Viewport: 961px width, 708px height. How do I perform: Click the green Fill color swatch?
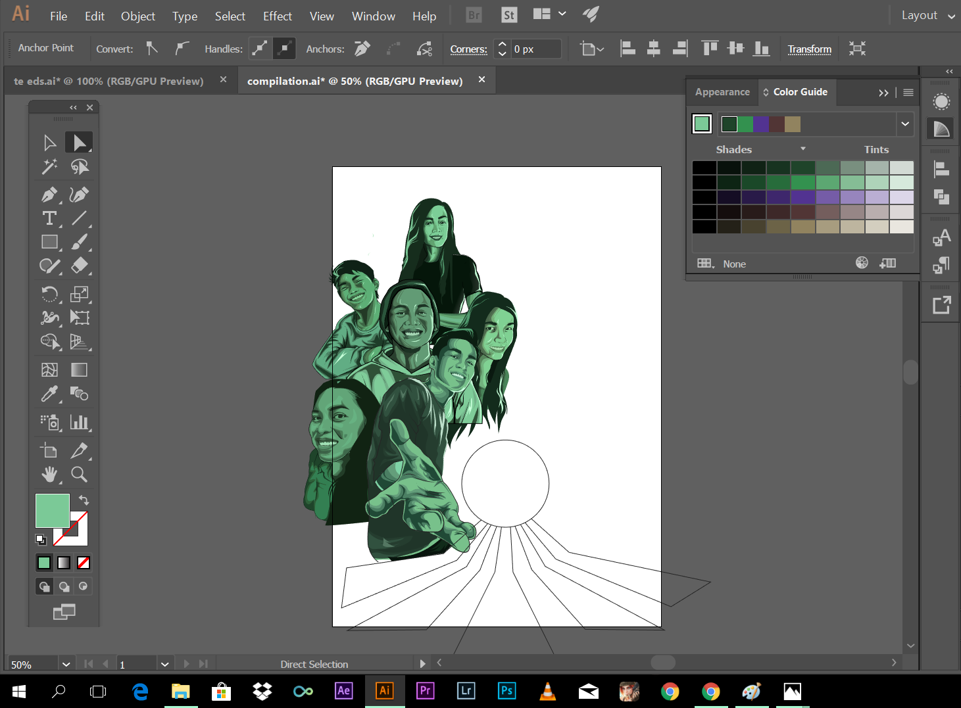click(x=52, y=510)
